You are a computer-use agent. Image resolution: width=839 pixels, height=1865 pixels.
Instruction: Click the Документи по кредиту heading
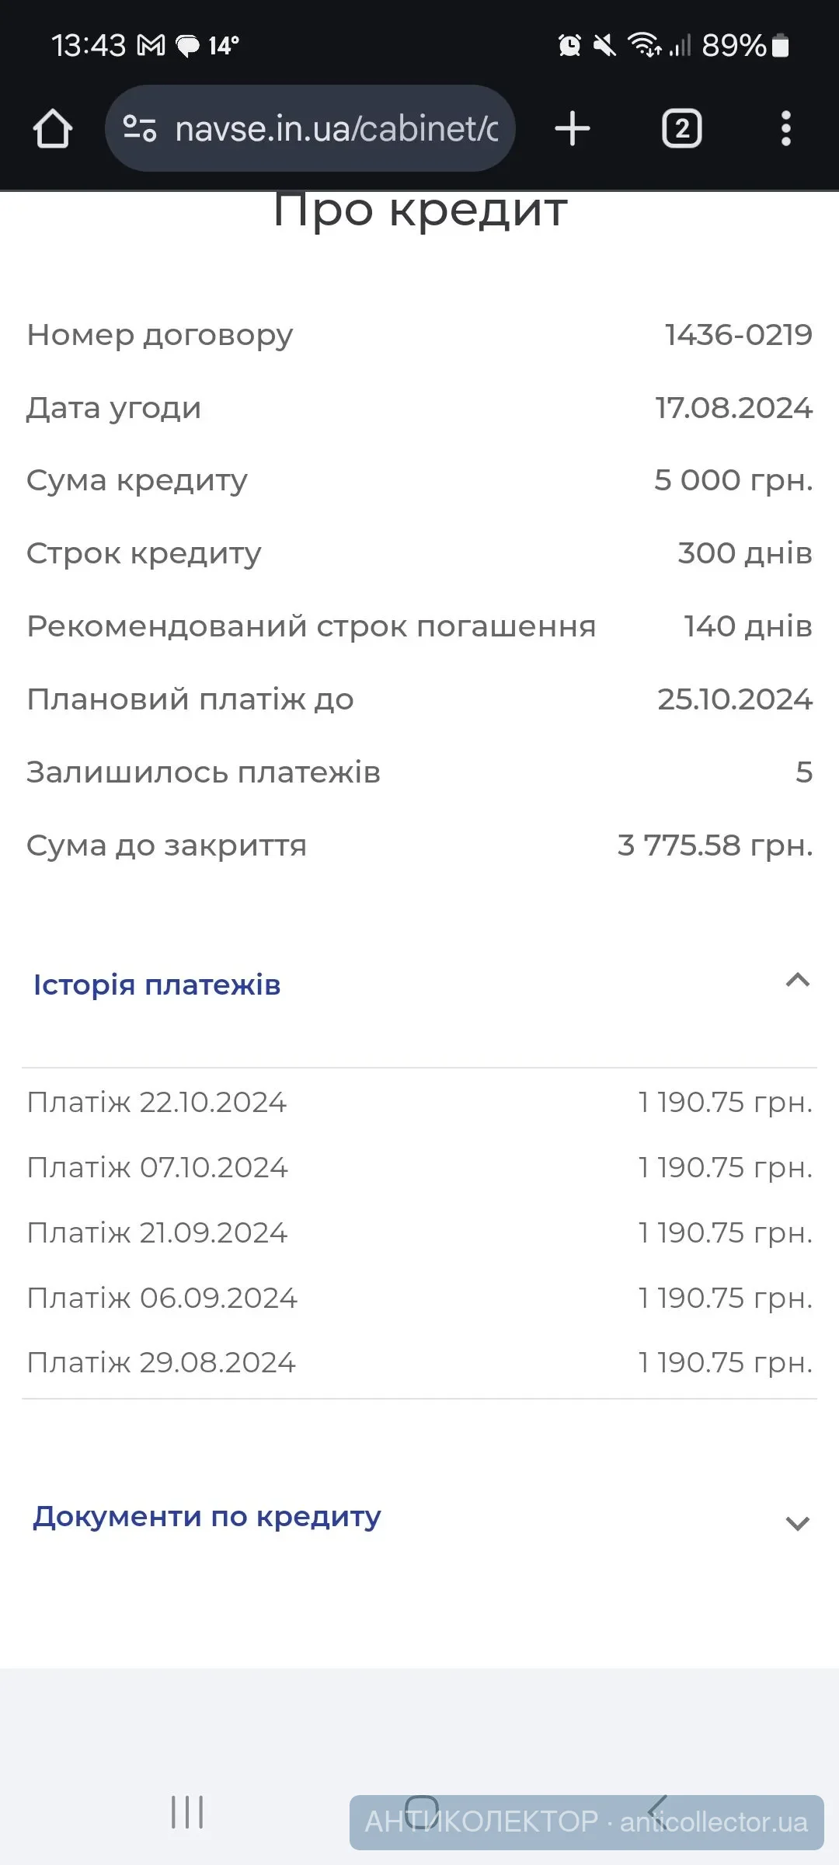pyautogui.click(x=207, y=1517)
